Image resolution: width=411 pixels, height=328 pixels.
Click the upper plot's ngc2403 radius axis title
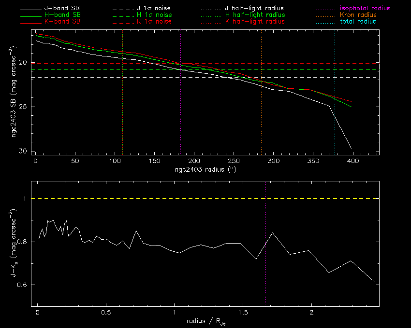pos(205,170)
